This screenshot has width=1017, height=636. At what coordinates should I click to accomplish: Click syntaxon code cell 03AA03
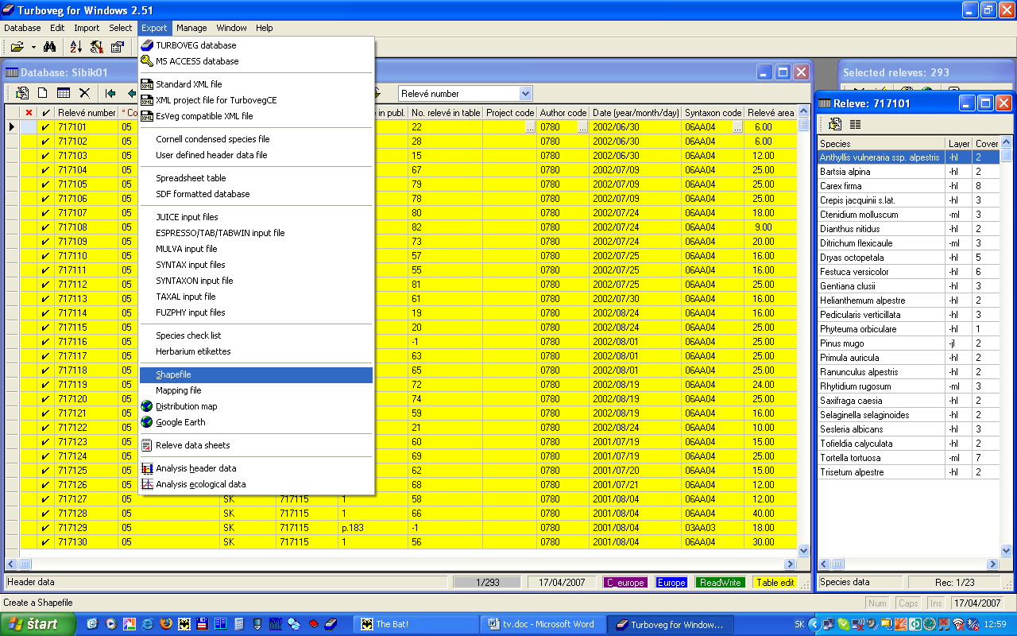tap(713, 528)
